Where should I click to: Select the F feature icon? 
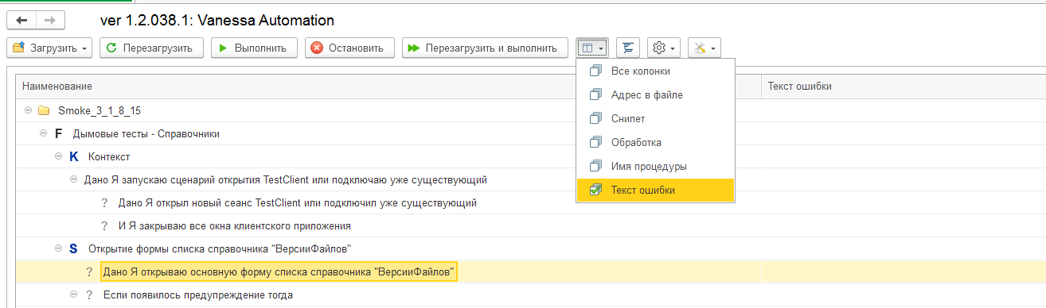pyautogui.click(x=58, y=134)
